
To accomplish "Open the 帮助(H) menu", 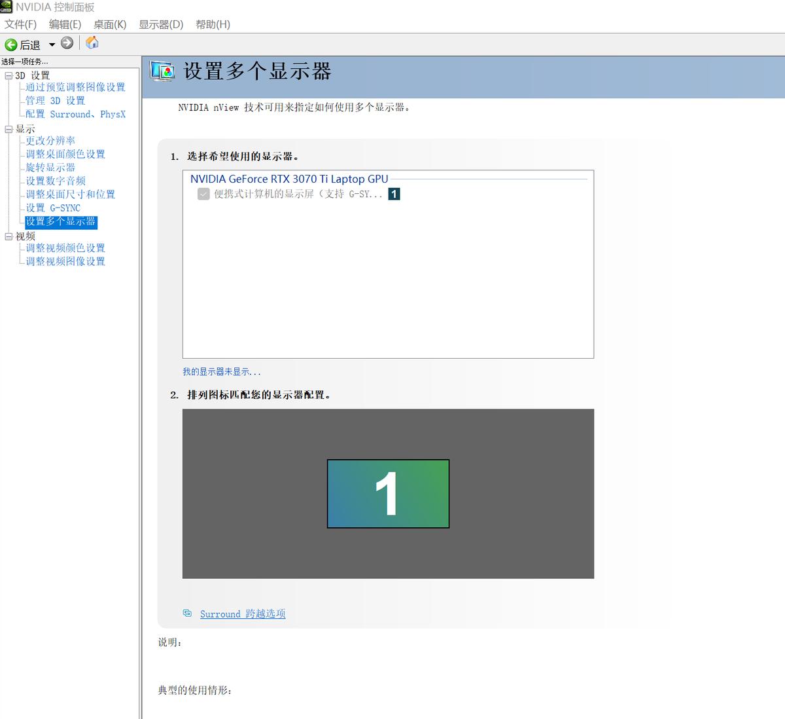I will (213, 24).
